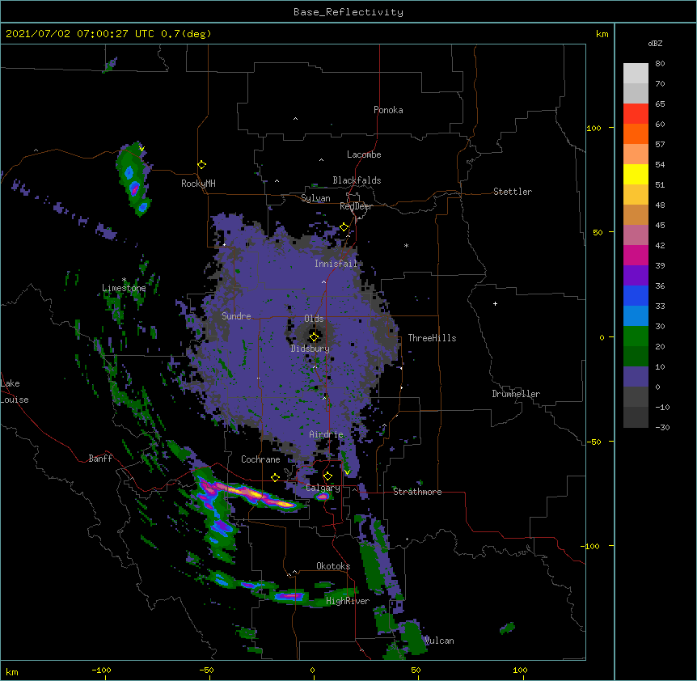The width and height of the screenshot is (697, 681).
Task: Click the Louise label at the left edge
Action: pos(15,400)
